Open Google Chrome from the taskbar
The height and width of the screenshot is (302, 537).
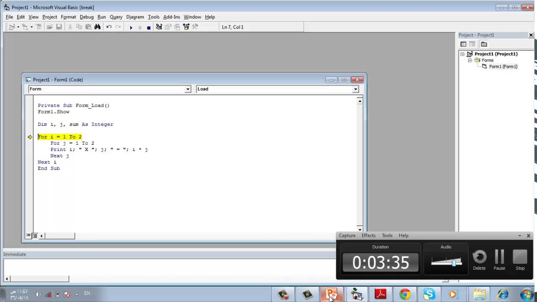click(405, 294)
